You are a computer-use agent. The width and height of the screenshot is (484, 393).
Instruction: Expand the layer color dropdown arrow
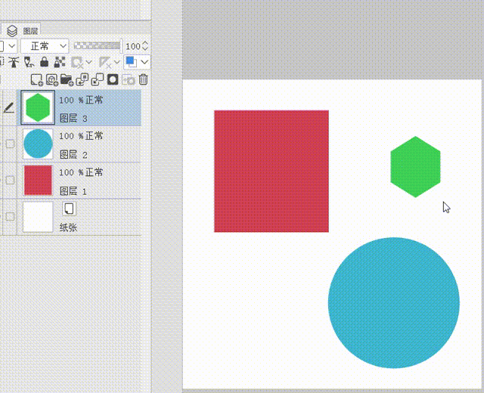(144, 62)
